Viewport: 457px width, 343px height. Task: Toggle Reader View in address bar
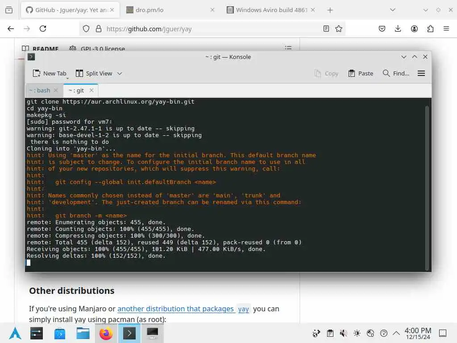tap(326, 29)
